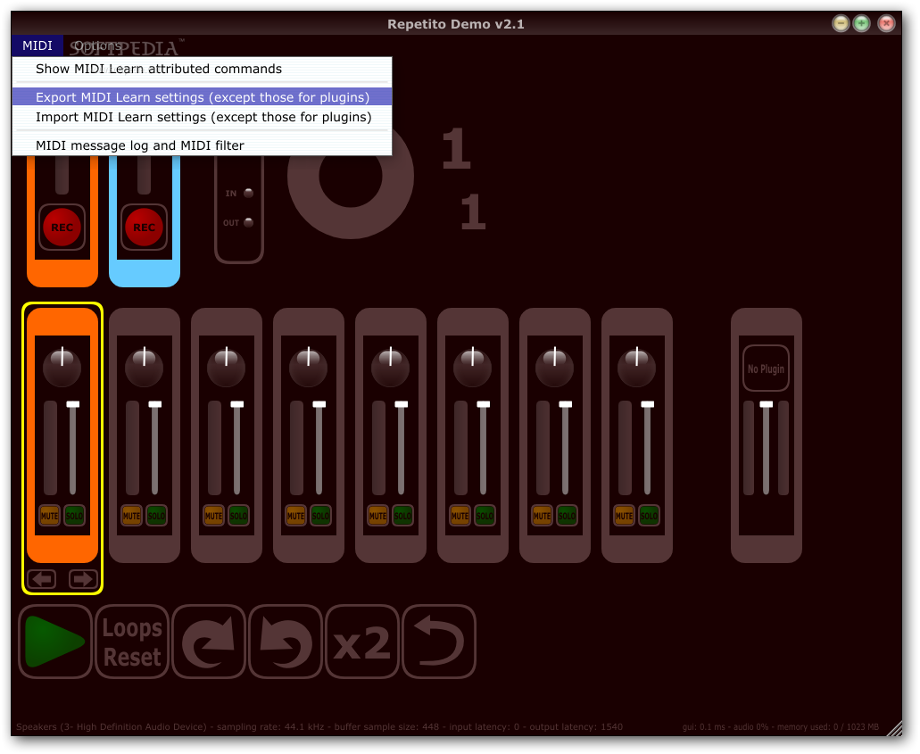The height and width of the screenshot is (754, 920).
Task: Solo the seventh track
Action: [x=567, y=516]
